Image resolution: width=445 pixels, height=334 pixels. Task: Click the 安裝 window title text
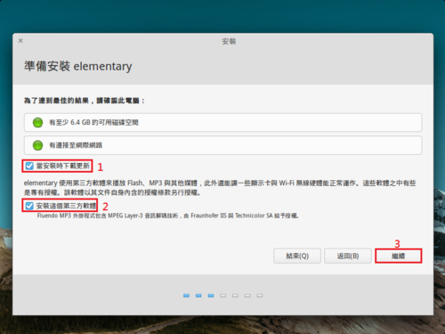tap(229, 41)
